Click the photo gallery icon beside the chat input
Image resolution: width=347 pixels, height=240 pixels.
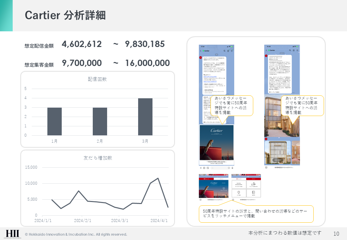tap(208, 168)
